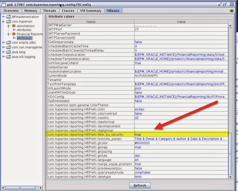Viewport: 238px width, 191px height.
Task: Select highlighted Attributes under Financial Reporting
Action: tap(24, 38)
